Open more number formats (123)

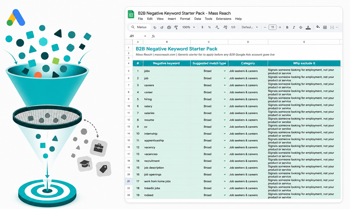(x=233, y=27)
